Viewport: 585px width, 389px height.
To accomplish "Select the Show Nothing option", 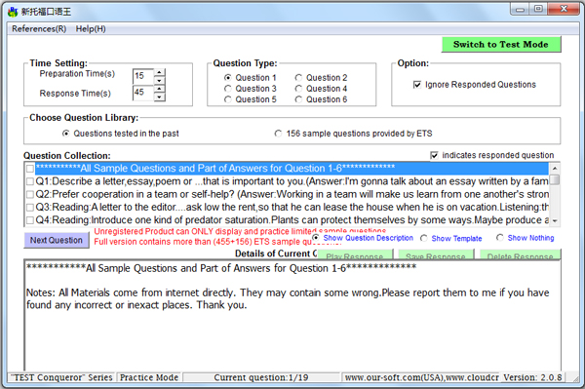I will [x=500, y=238].
